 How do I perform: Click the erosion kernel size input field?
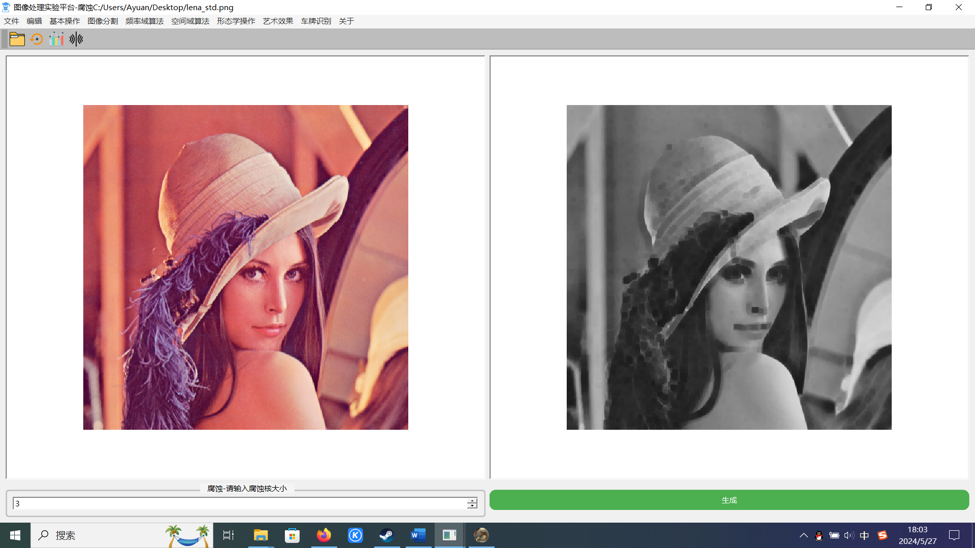tap(239, 503)
